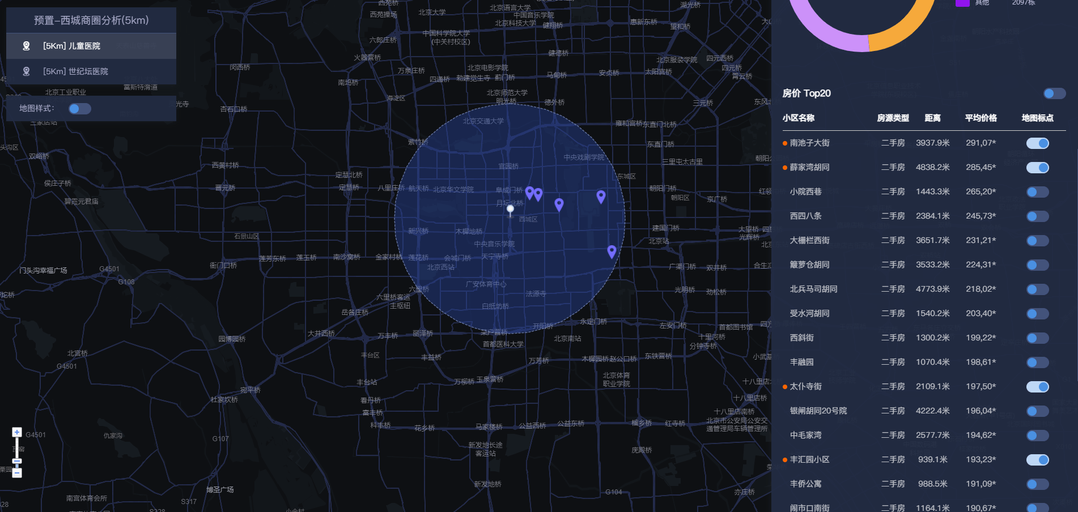The image size is (1078, 512).
Task: Click the purple map pin near 北京站
Action: pyautogui.click(x=612, y=251)
